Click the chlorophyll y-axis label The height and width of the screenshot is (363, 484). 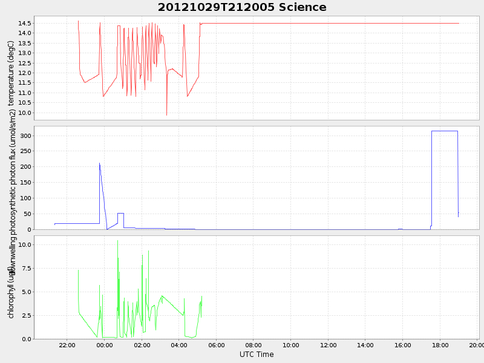11,292
